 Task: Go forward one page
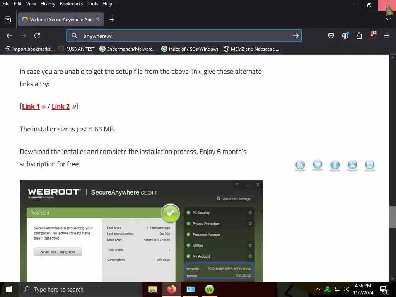23,36
